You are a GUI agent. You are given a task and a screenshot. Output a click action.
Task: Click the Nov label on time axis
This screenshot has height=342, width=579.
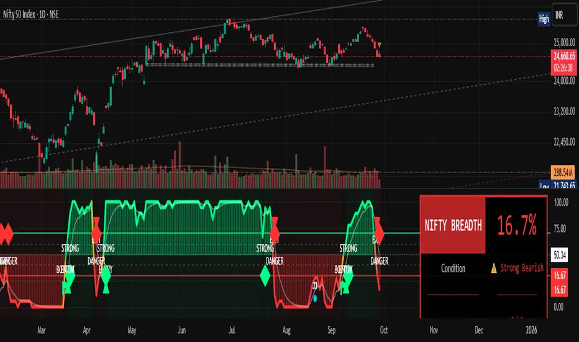[434, 330]
